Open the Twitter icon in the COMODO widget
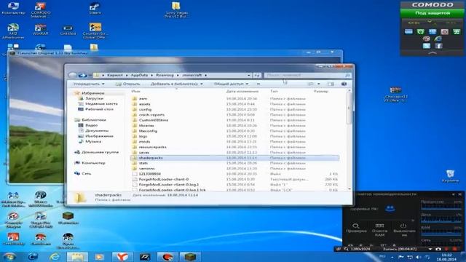 pos(427,46)
